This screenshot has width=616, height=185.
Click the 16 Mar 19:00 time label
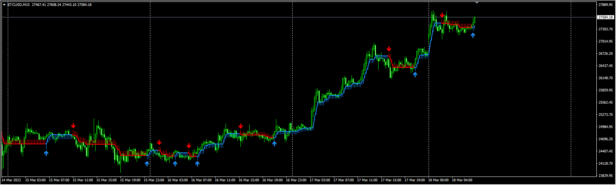pyautogui.click(x=273, y=180)
